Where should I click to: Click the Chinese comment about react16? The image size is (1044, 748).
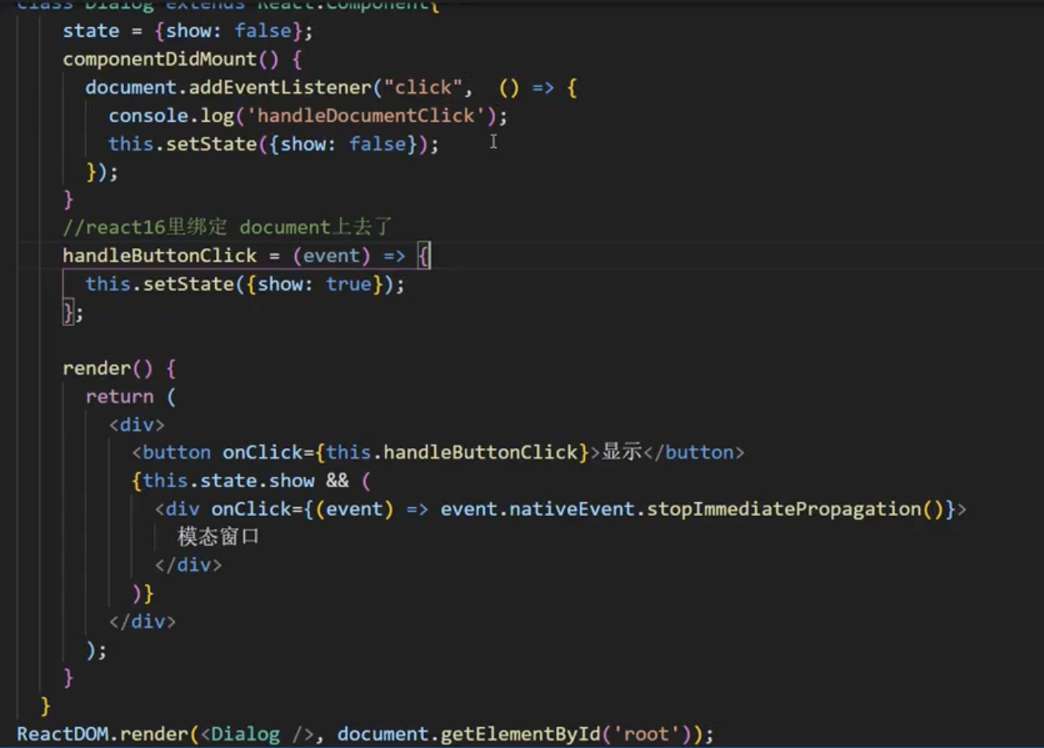point(227,227)
